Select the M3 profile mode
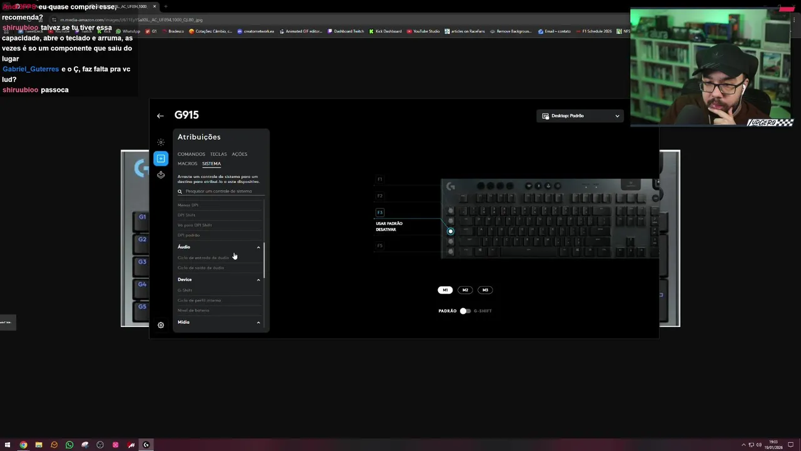The height and width of the screenshot is (451, 801). (x=485, y=290)
